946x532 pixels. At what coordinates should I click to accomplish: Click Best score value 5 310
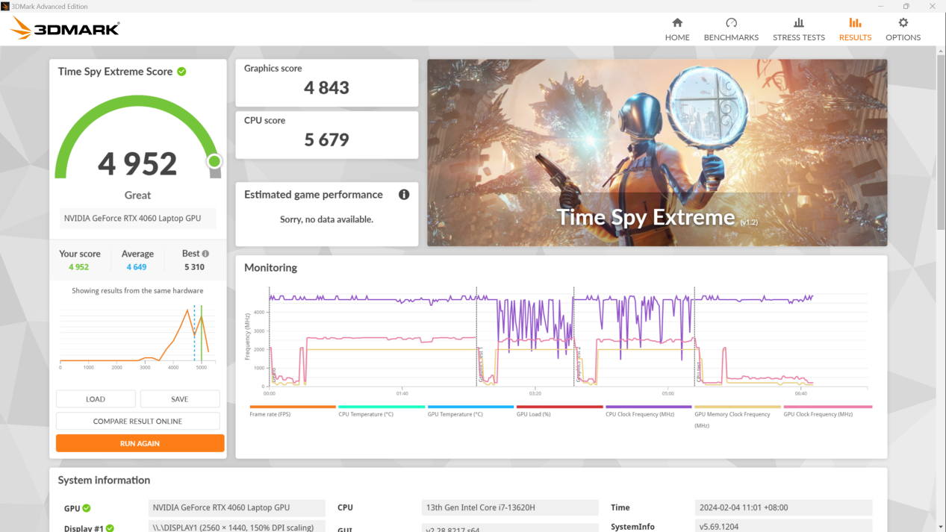194,267
